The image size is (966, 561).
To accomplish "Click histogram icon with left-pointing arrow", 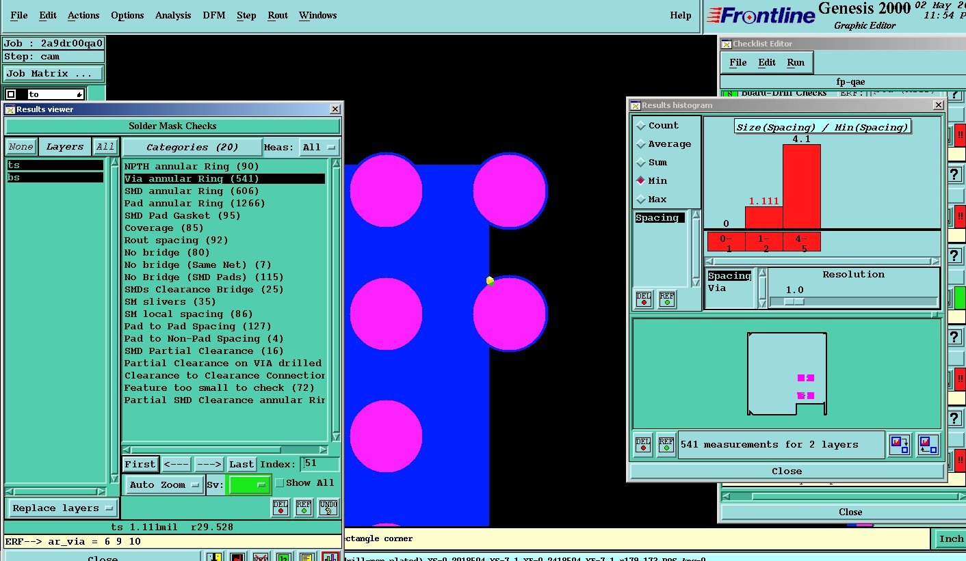I will [x=928, y=445].
